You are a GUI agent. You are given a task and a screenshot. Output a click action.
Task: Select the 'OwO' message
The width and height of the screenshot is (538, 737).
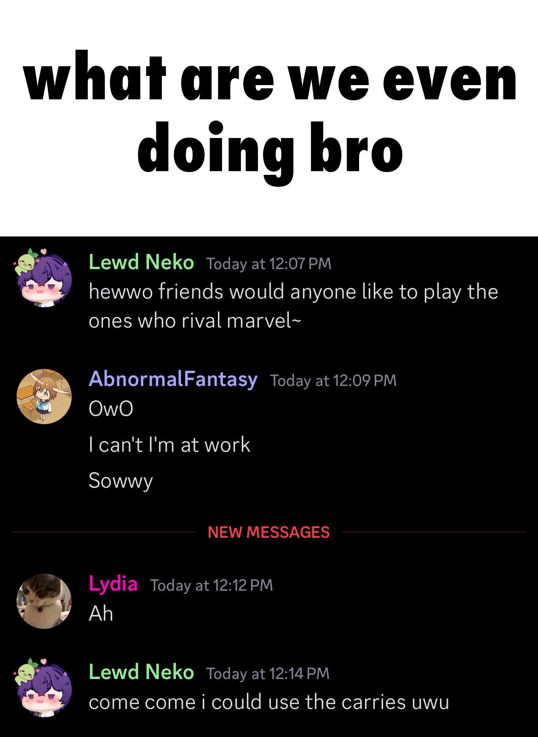tap(111, 409)
